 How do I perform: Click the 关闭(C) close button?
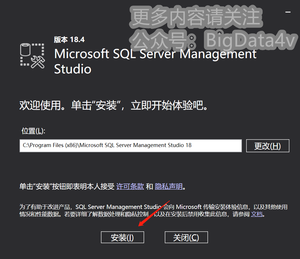pos(186,237)
